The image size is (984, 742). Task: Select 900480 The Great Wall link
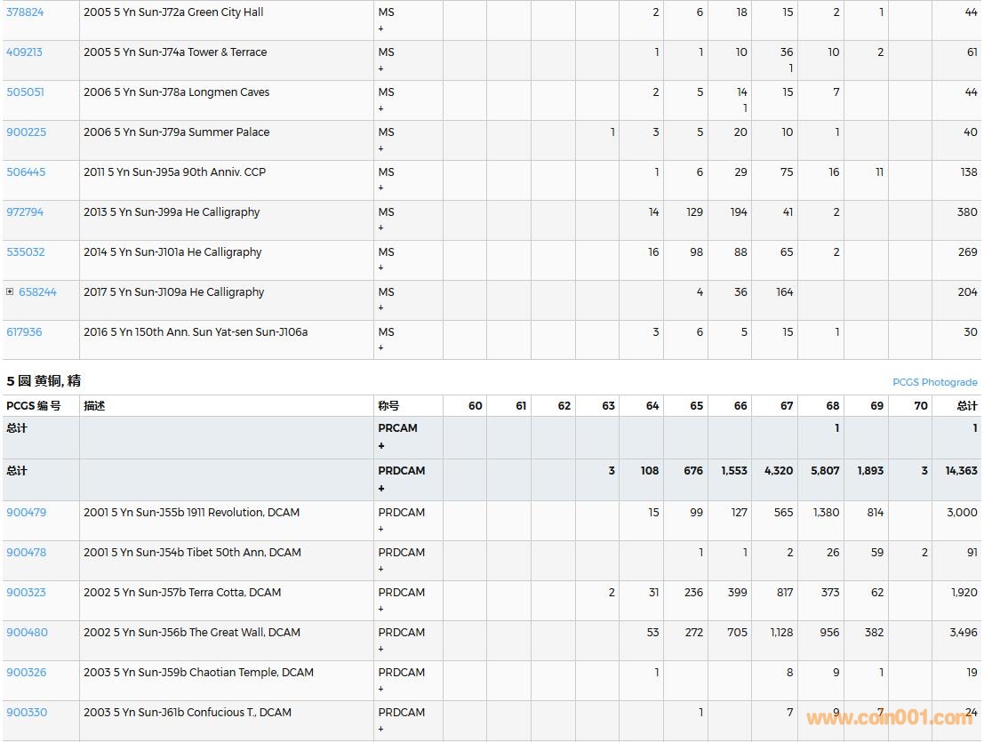coord(27,633)
